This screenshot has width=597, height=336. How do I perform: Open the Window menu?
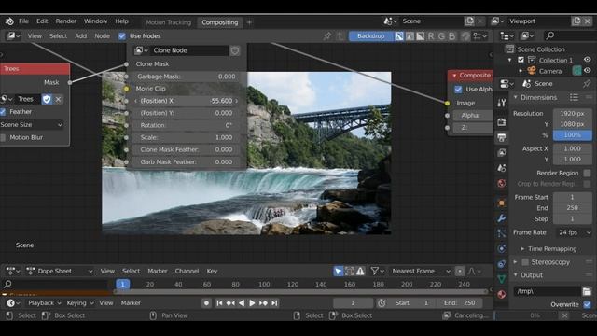coord(95,21)
